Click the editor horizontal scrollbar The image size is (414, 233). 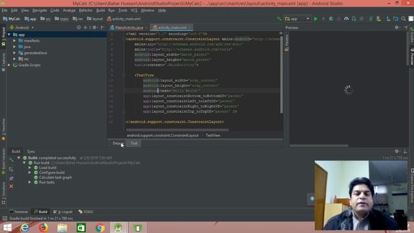pyautogui.click(x=177, y=130)
